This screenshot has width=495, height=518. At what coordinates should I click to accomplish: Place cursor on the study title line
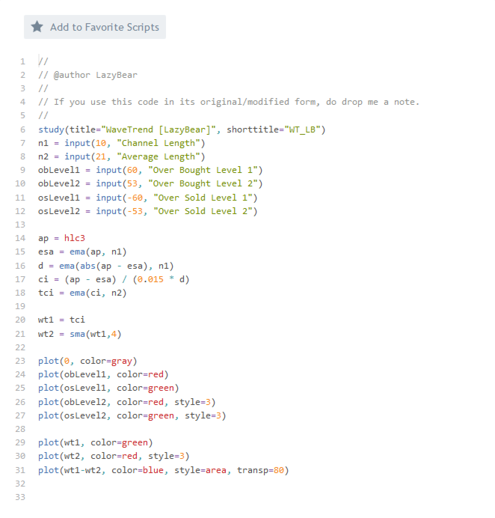[x=182, y=129]
